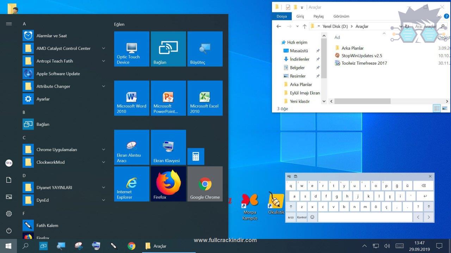The height and width of the screenshot is (253, 451).
Task: Switch Explorer to details view button
Action: (437, 109)
